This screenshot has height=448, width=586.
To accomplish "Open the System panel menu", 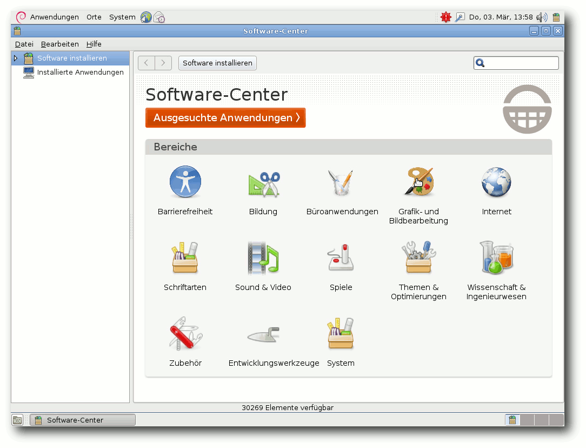I will 122,17.
